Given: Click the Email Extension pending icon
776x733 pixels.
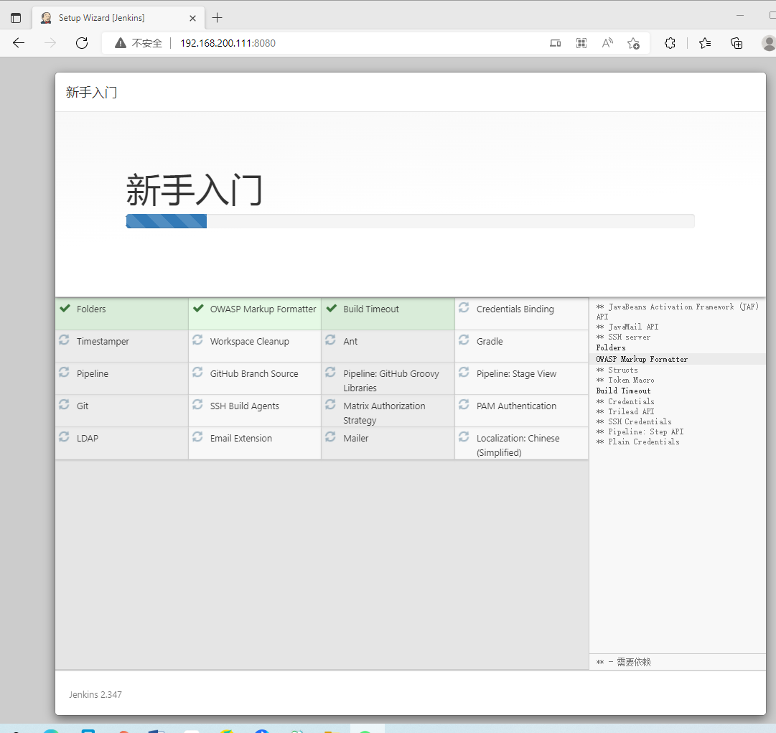Looking at the screenshot, I should tap(197, 436).
